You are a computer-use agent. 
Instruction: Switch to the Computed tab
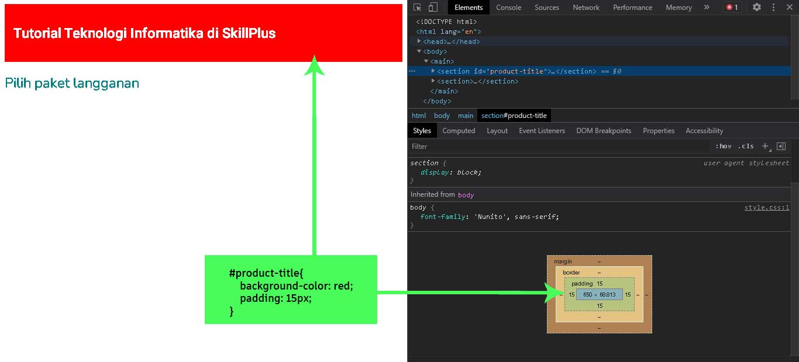459,130
